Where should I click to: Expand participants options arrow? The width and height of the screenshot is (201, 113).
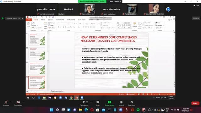91,102
